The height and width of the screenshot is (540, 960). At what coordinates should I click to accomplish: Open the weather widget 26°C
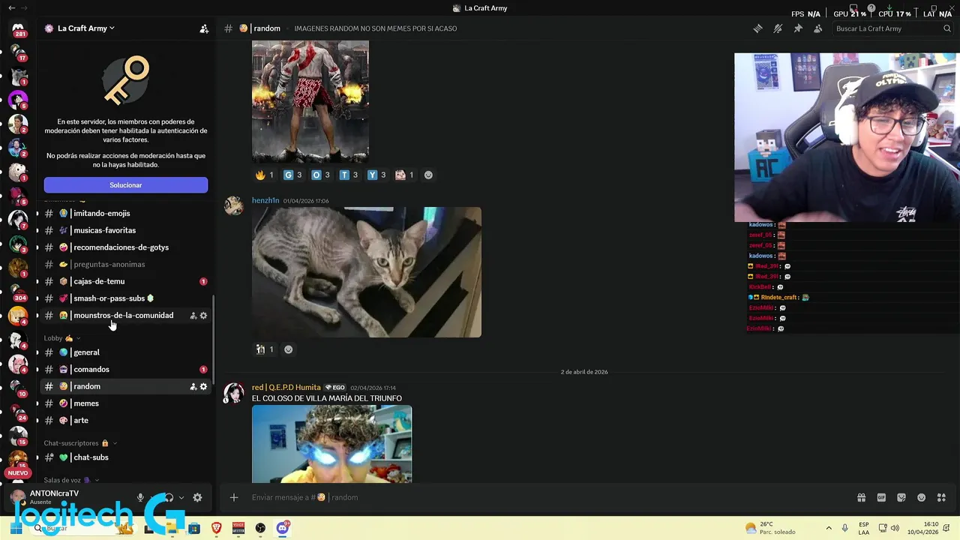point(770,528)
